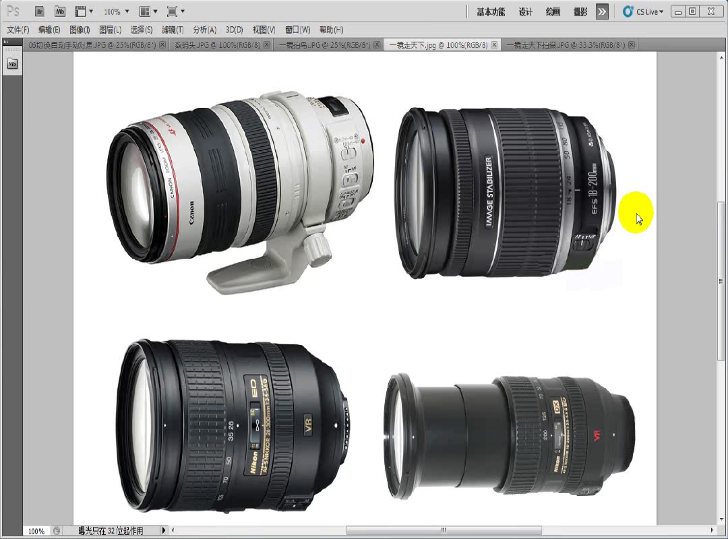Click the horizontal scrollbar thumb

[x=444, y=530]
